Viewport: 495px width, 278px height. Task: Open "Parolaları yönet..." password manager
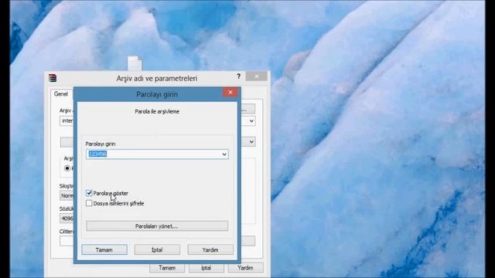pos(157,226)
